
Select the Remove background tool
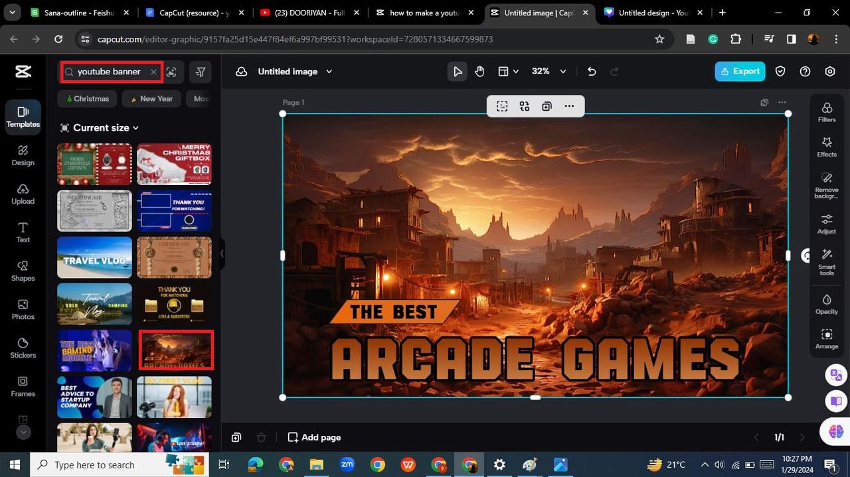tap(826, 185)
